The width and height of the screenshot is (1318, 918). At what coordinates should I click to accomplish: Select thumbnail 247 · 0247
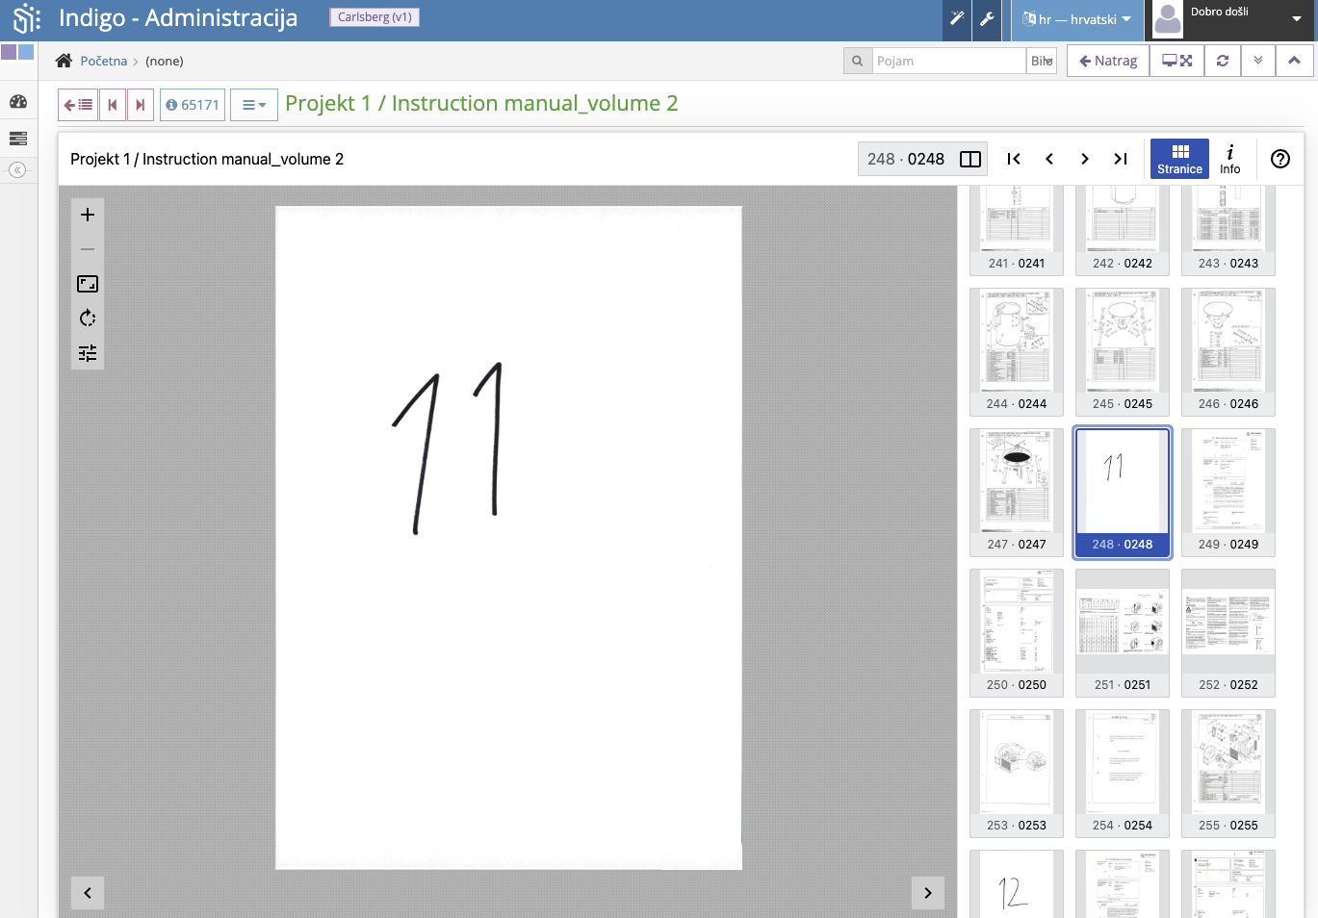coord(1017,493)
